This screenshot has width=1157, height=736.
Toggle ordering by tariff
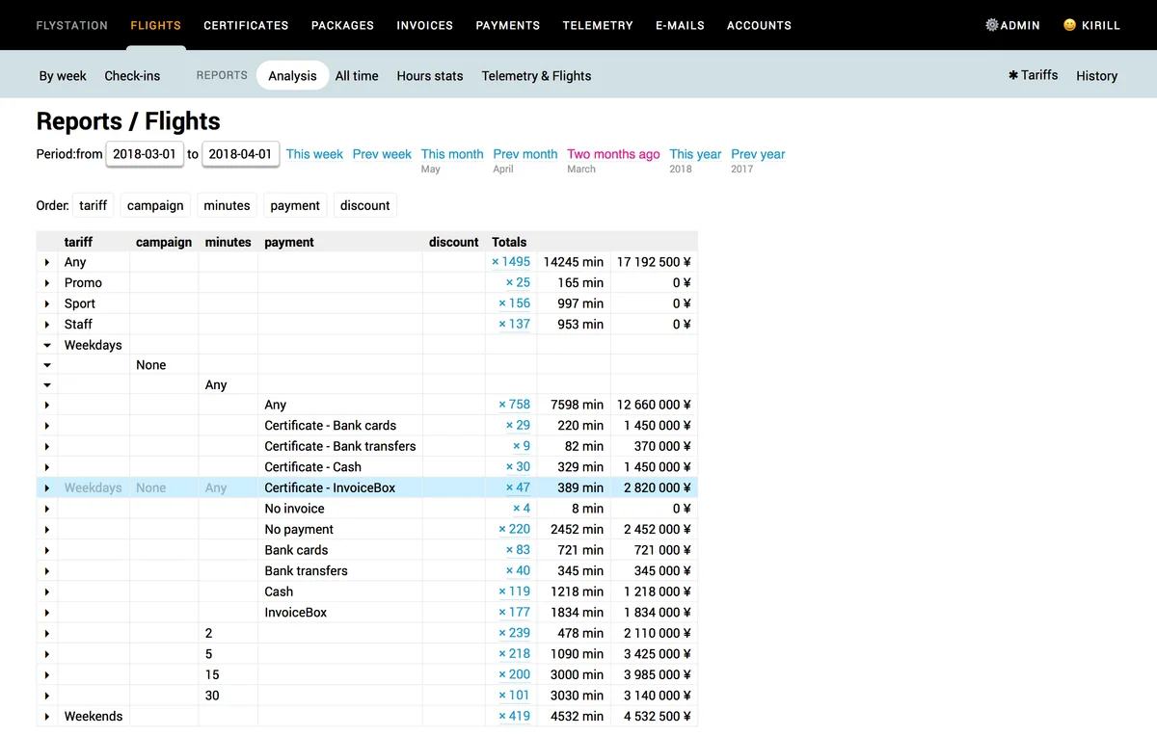[93, 205]
